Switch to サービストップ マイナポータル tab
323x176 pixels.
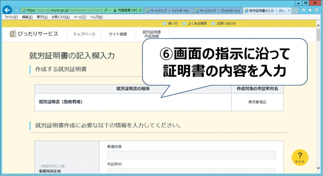coord(169,11)
